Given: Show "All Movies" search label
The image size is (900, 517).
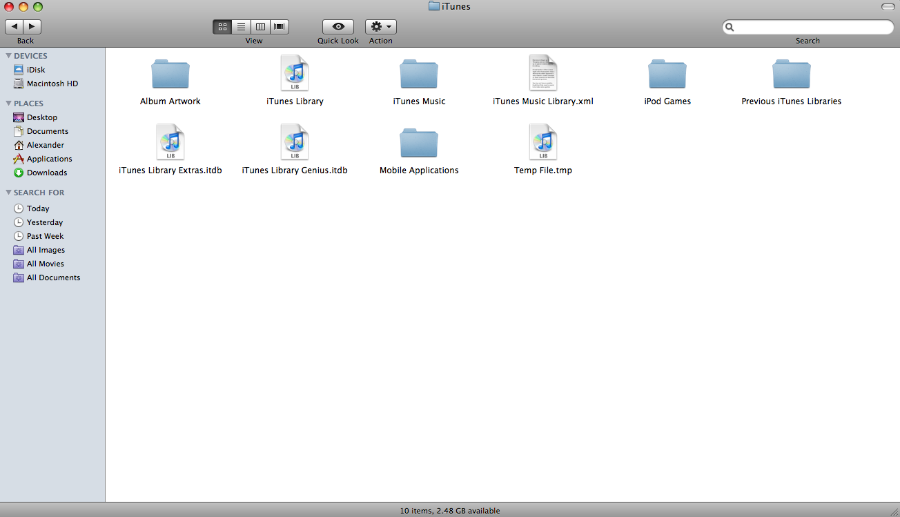Looking at the screenshot, I should [46, 264].
